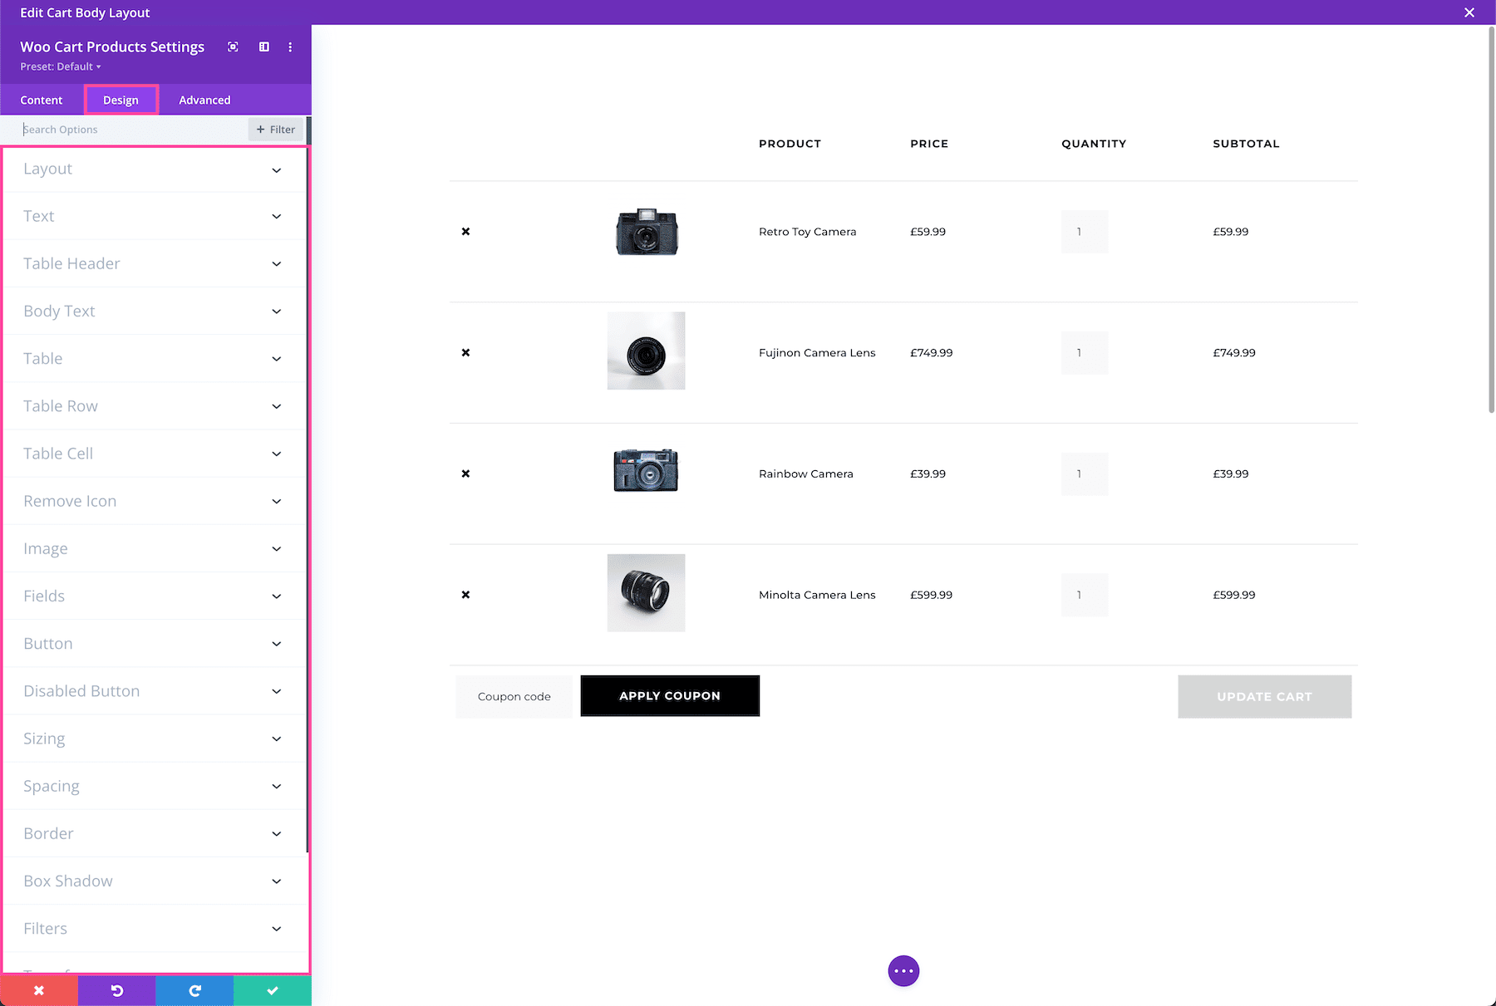Open the split view icon next to expand
1496x1006 pixels.
[x=263, y=47]
